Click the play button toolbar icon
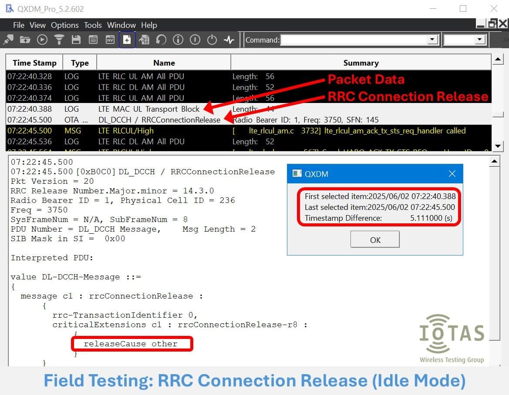 pyautogui.click(x=42, y=40)
